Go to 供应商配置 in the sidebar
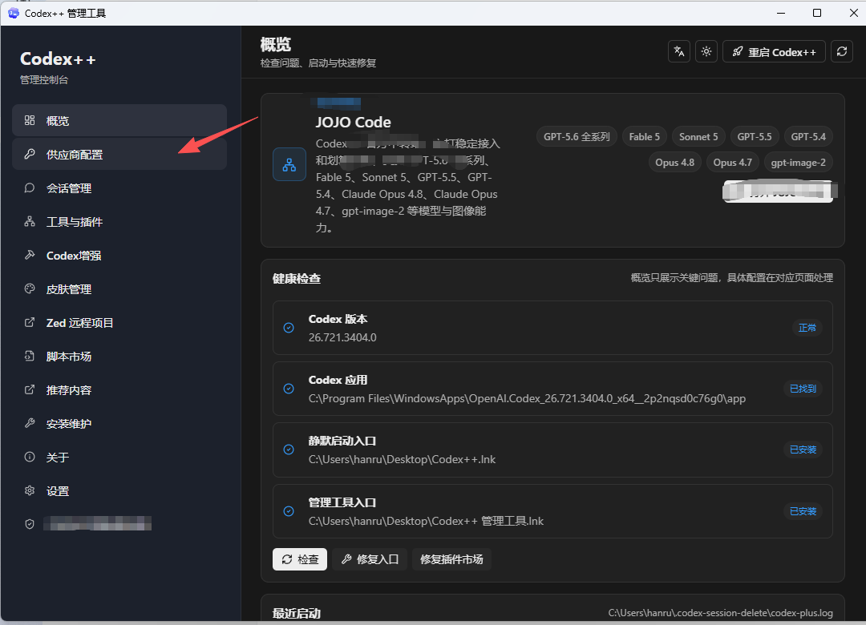This screenshot has width=866, height=625. click(x=119, y=154)
